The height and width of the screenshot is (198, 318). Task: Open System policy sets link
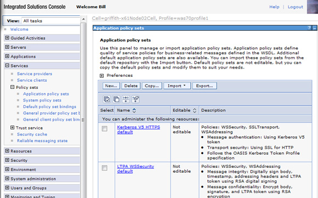[42, 100]
